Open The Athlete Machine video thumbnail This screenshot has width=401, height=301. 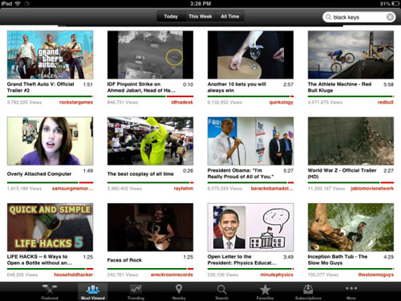click(350, 55)
